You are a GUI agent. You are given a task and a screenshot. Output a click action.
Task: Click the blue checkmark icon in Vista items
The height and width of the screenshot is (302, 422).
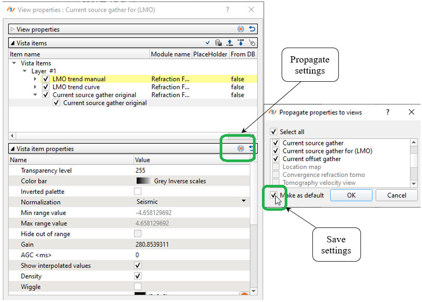coord(208,43)
